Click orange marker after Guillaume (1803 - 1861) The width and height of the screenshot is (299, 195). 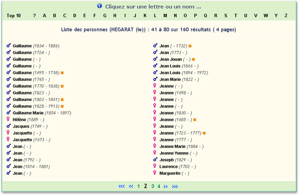tap(62, 99)
